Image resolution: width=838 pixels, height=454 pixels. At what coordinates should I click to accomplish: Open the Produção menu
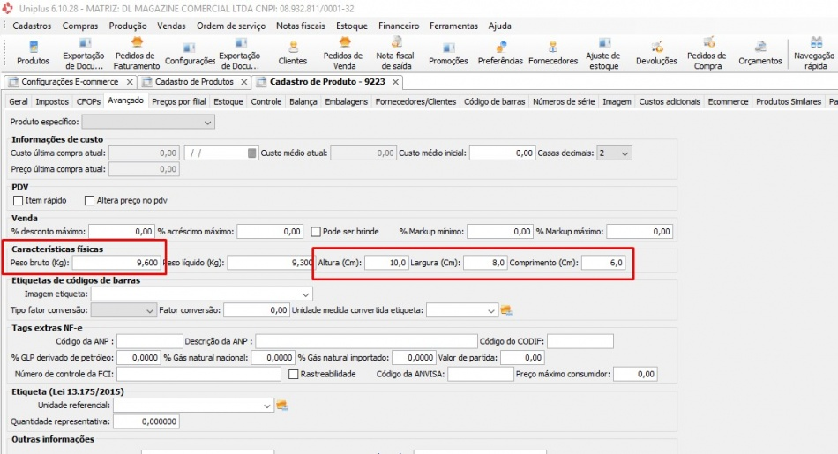click(x=128, y=26)
